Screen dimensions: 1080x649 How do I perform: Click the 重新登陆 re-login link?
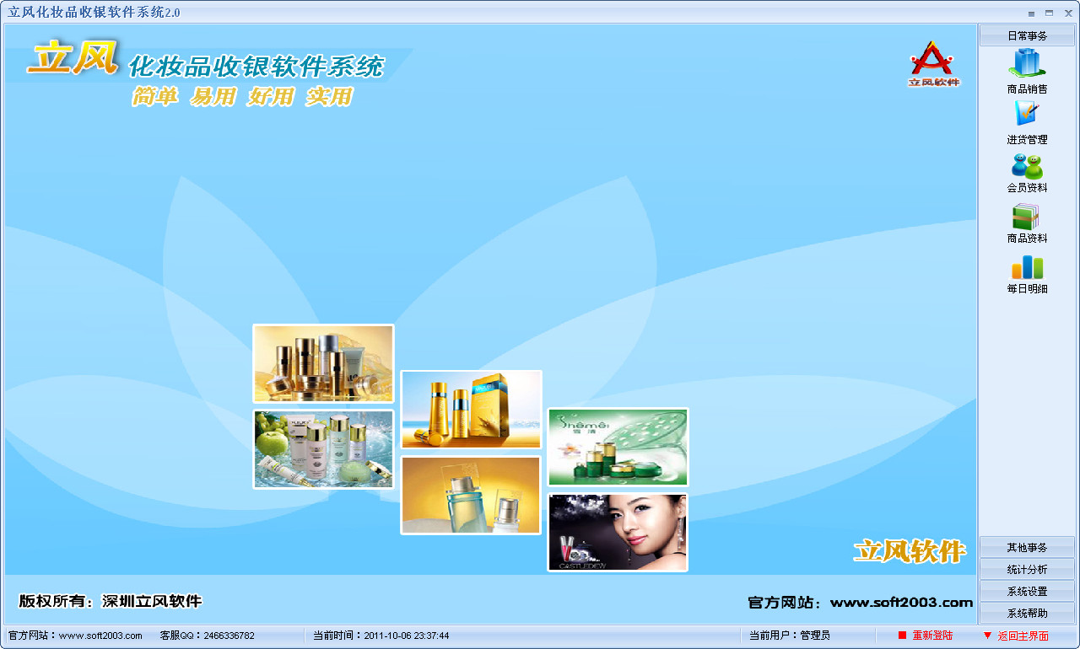coord(932,636)
